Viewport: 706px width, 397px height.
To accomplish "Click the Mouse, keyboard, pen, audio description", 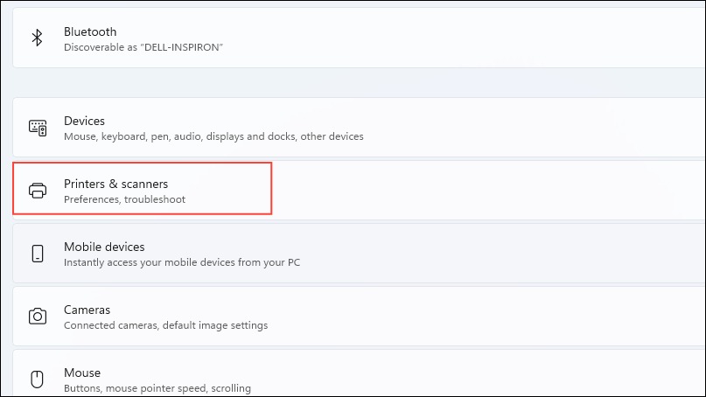I will (213, 136).
